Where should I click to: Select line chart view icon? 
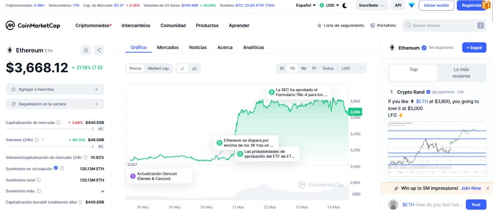point(182,69)
